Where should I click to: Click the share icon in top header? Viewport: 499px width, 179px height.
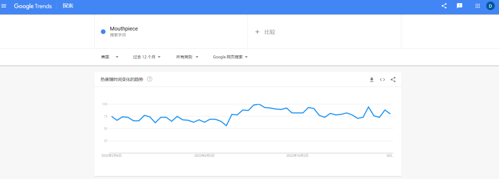point(444,6)
